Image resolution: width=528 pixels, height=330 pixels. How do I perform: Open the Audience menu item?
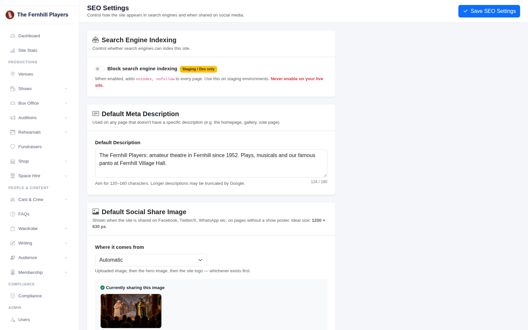(40, 258)
